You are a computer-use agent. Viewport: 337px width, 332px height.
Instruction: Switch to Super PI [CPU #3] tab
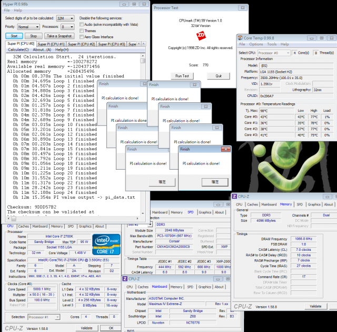112,44
